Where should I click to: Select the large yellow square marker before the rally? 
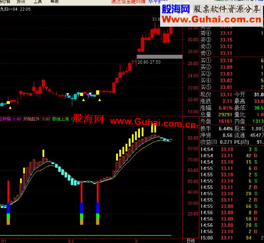click(x=98, y=92)
